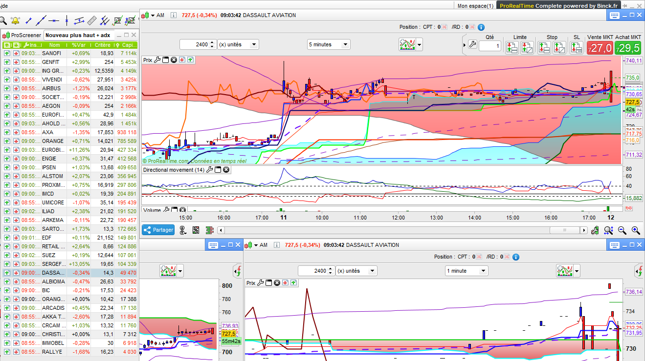Click the Partager share button
The image size is (645, 361).
[x=158, y=230]
